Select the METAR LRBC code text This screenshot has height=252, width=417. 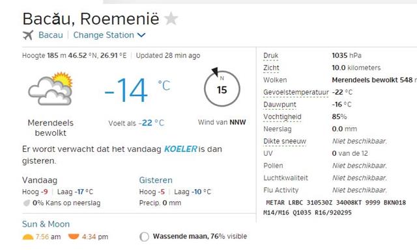coord(334,207)
